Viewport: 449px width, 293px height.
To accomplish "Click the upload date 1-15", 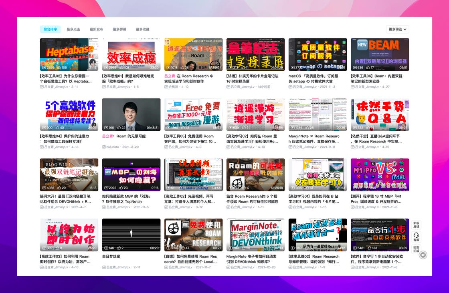I will pyautogui.click(x=323, y=207).
